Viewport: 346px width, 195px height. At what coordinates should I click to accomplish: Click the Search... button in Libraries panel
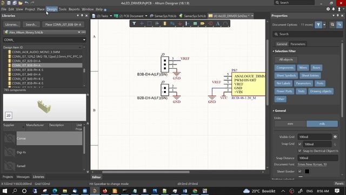point(31,24)
